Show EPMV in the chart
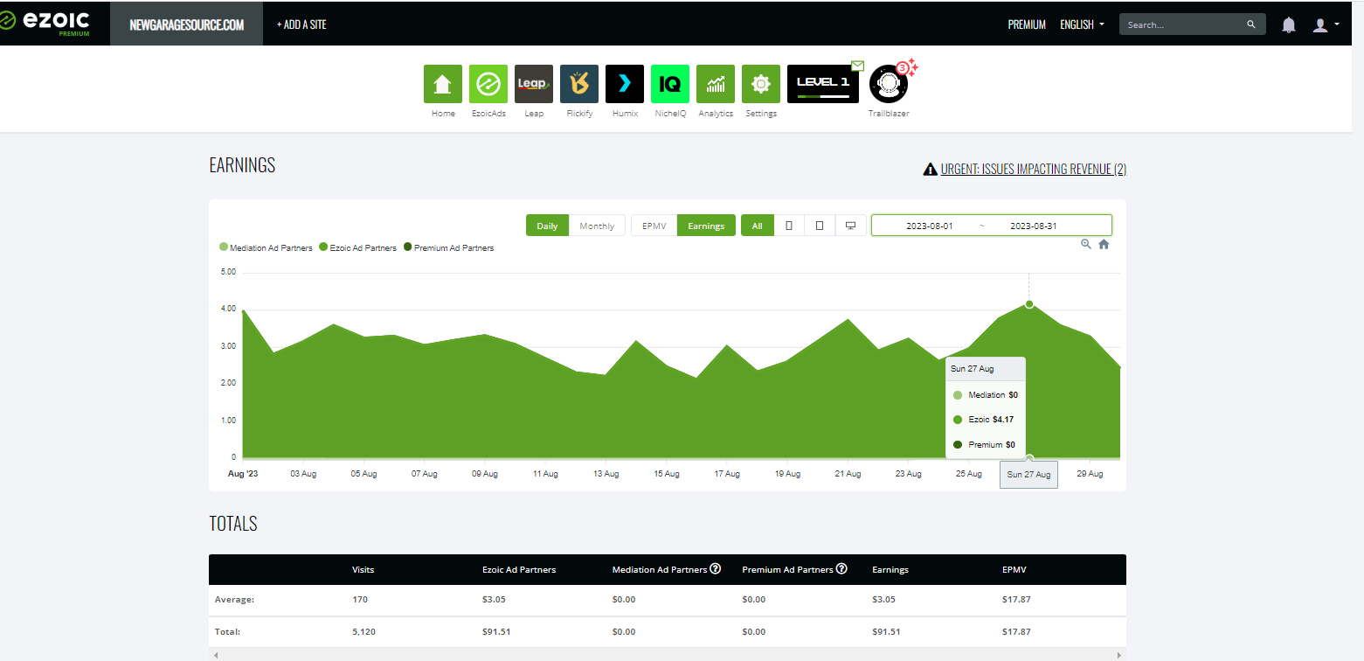Image resolution: width=1364 pixels, height=661 pixels. (x=654, y=226)
